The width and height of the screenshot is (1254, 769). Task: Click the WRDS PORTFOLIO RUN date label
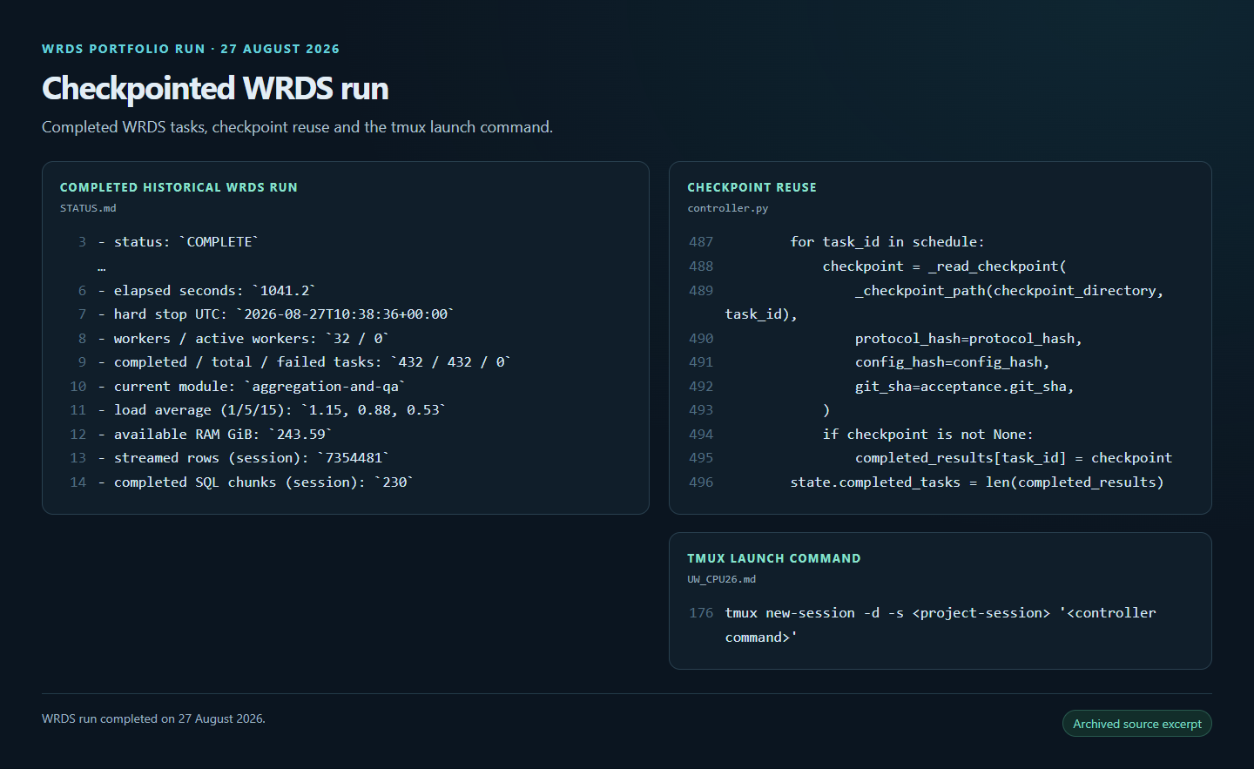191,49
